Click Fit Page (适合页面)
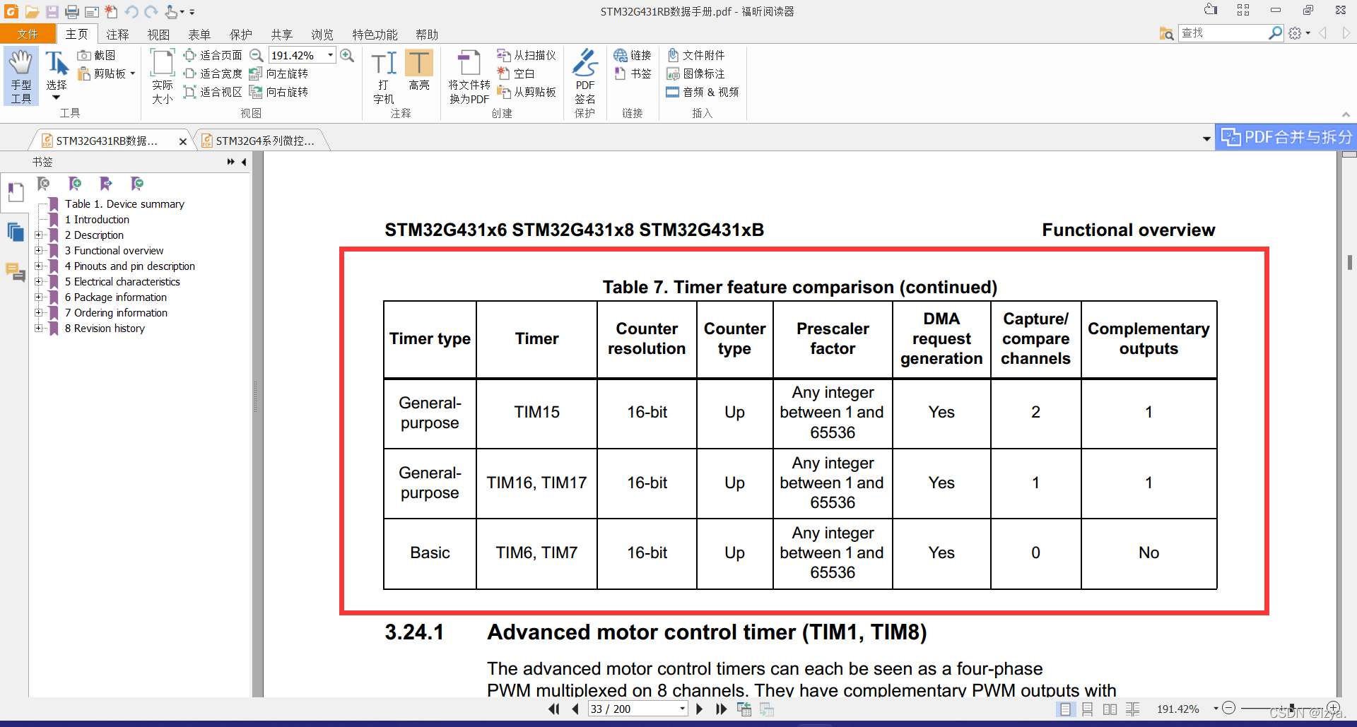Viewport: 1357px width, 727px height. coord(213,55)
